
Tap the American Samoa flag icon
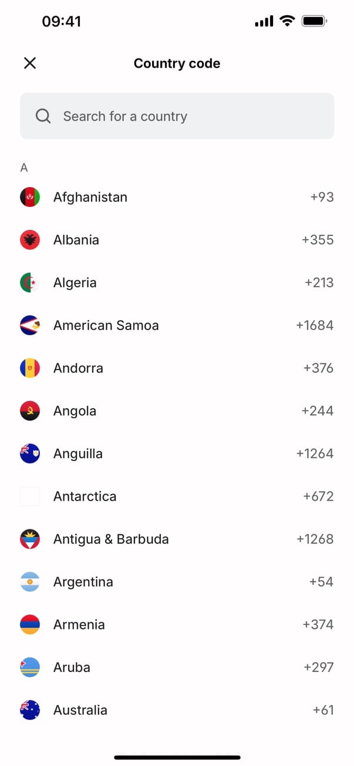[30, 325]
